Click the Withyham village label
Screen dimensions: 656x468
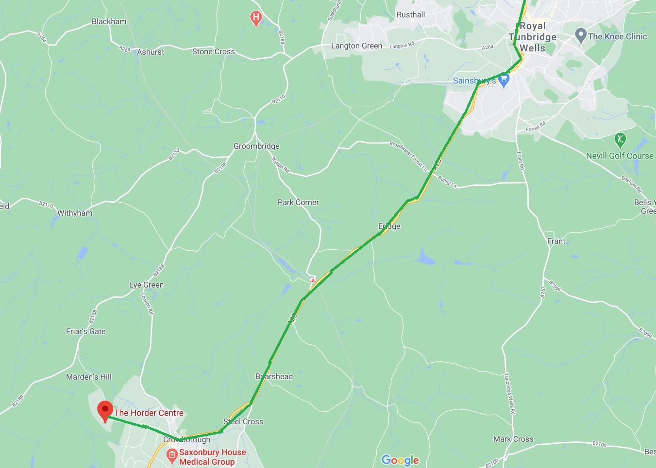(x=75, y=213)
